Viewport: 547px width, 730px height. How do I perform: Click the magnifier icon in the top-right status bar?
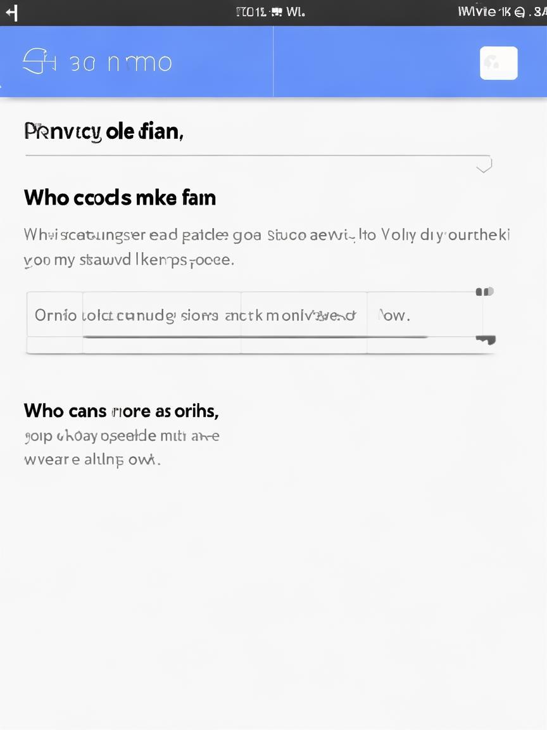tap(520, 11)
